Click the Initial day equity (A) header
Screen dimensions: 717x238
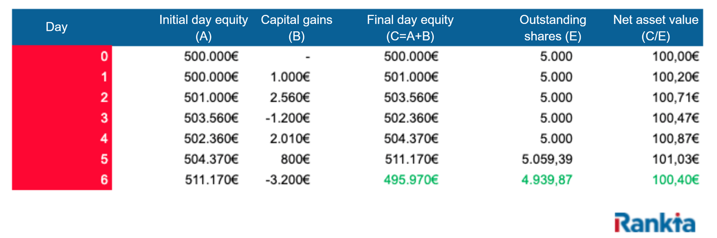pos(203,27)
